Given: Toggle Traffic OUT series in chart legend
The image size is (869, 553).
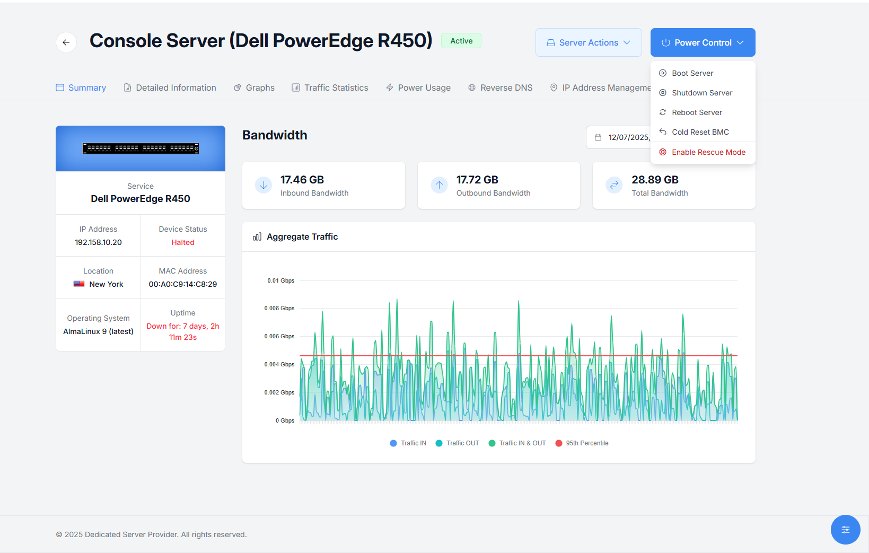Looking at the screenshot, I should [x=457, y=443].
